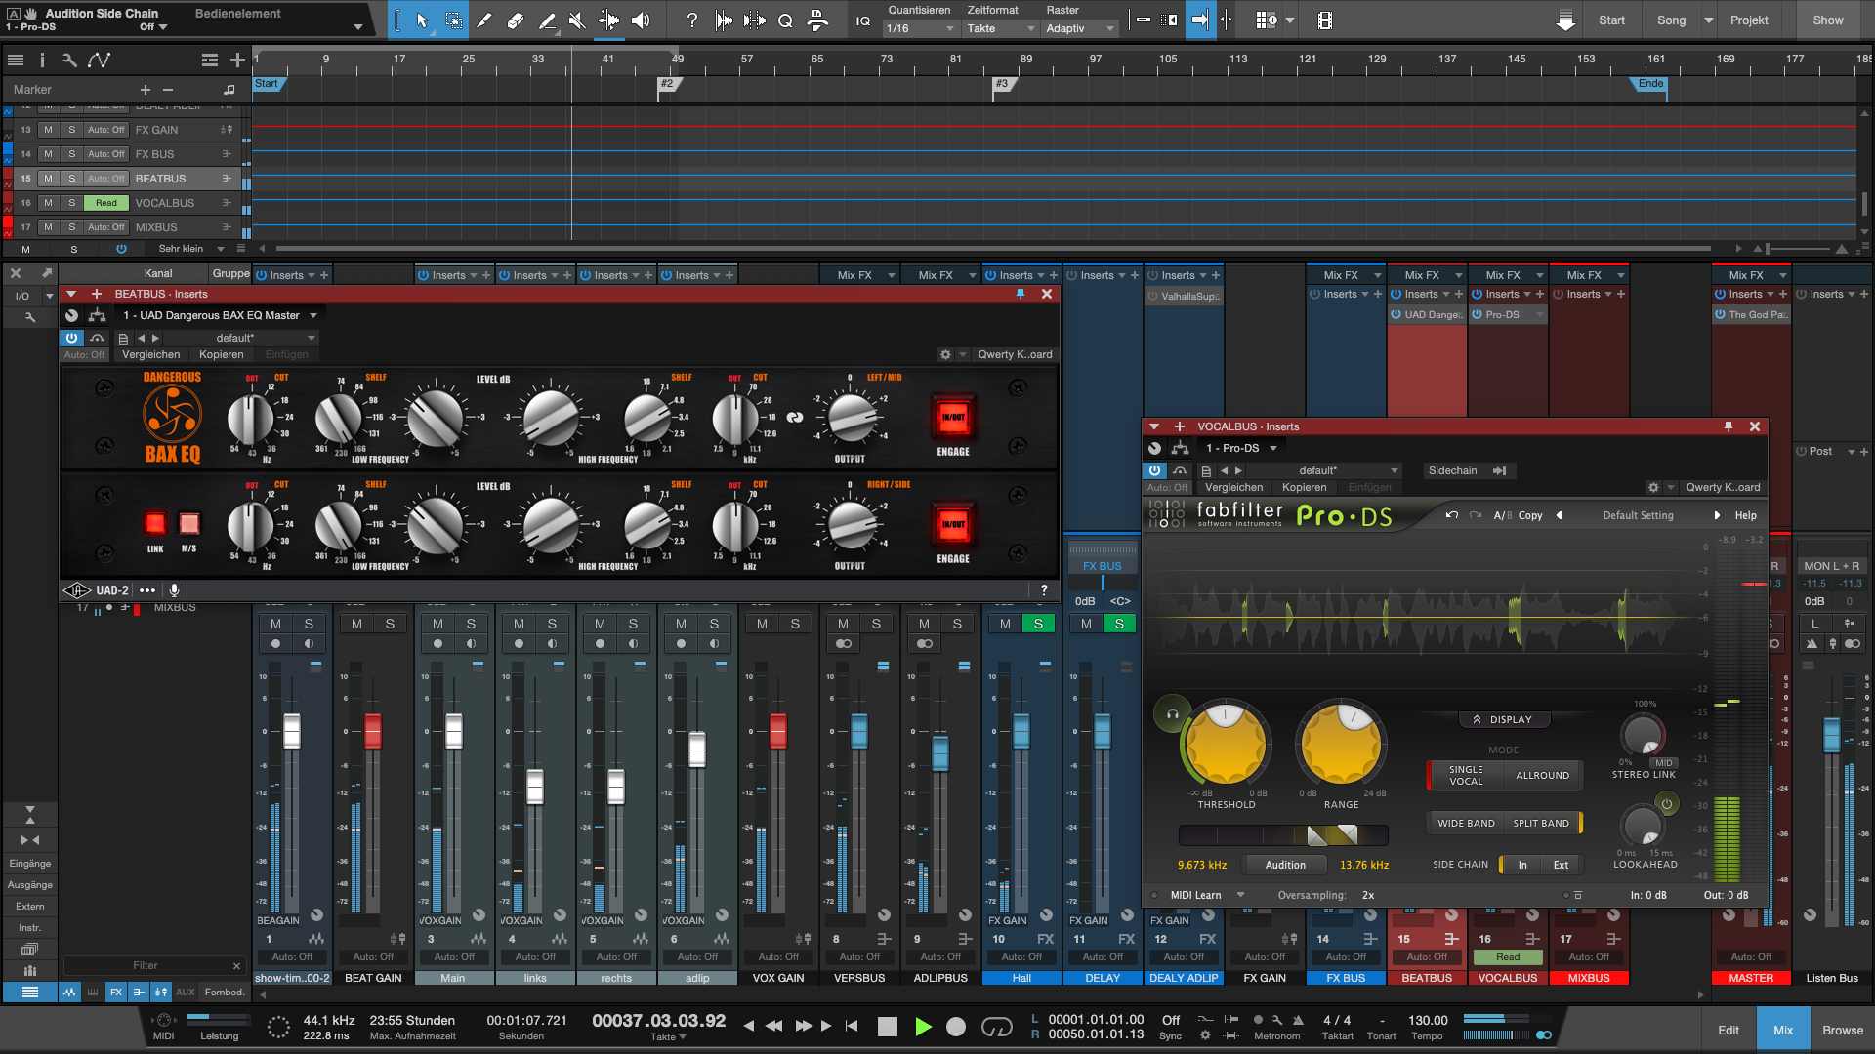Solo the VOCALBUS track in track list
Image resolution: width=1875 pixels, height=1054 pixels.
pos(71,203)
